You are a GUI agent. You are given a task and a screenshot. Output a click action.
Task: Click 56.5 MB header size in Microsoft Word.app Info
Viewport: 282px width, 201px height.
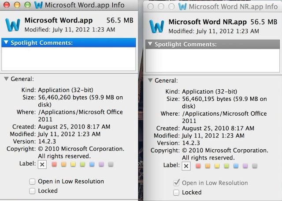pos(120,20)
